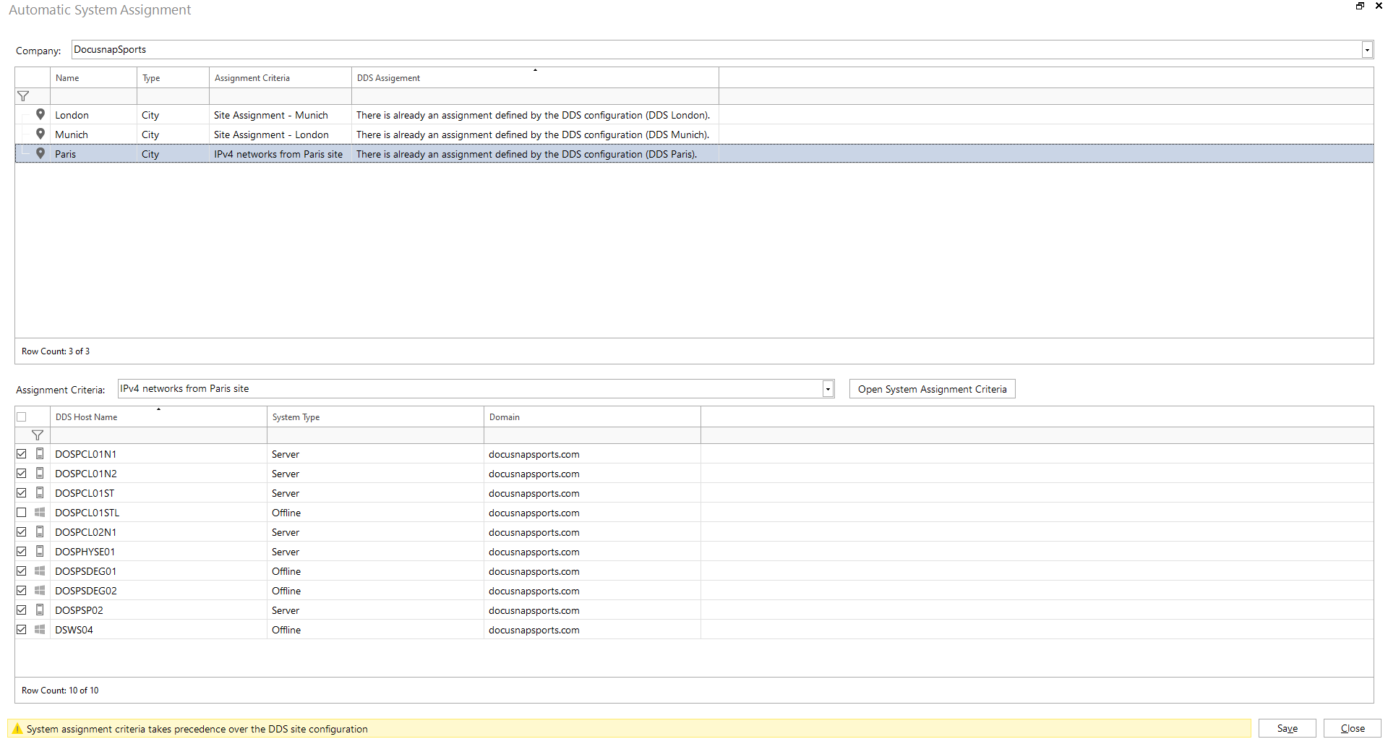Click the server icon next to DOSPCL01N2
Image resolution: width=1388 pixels, height=752 pixels.
click(40, 473)
